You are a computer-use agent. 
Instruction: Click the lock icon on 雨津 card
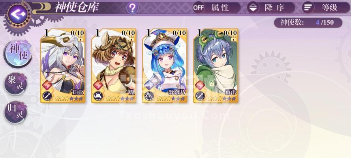click(234, 38)
